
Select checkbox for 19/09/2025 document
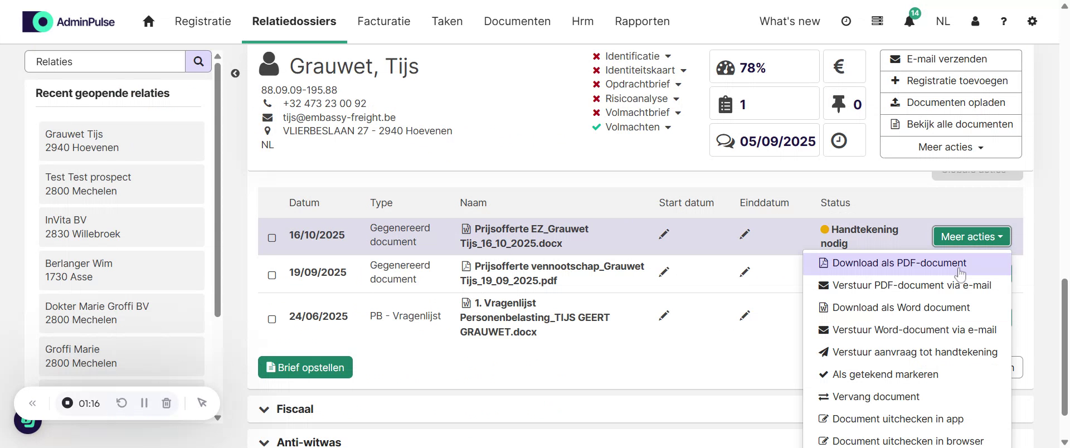(x=272, y=275)
